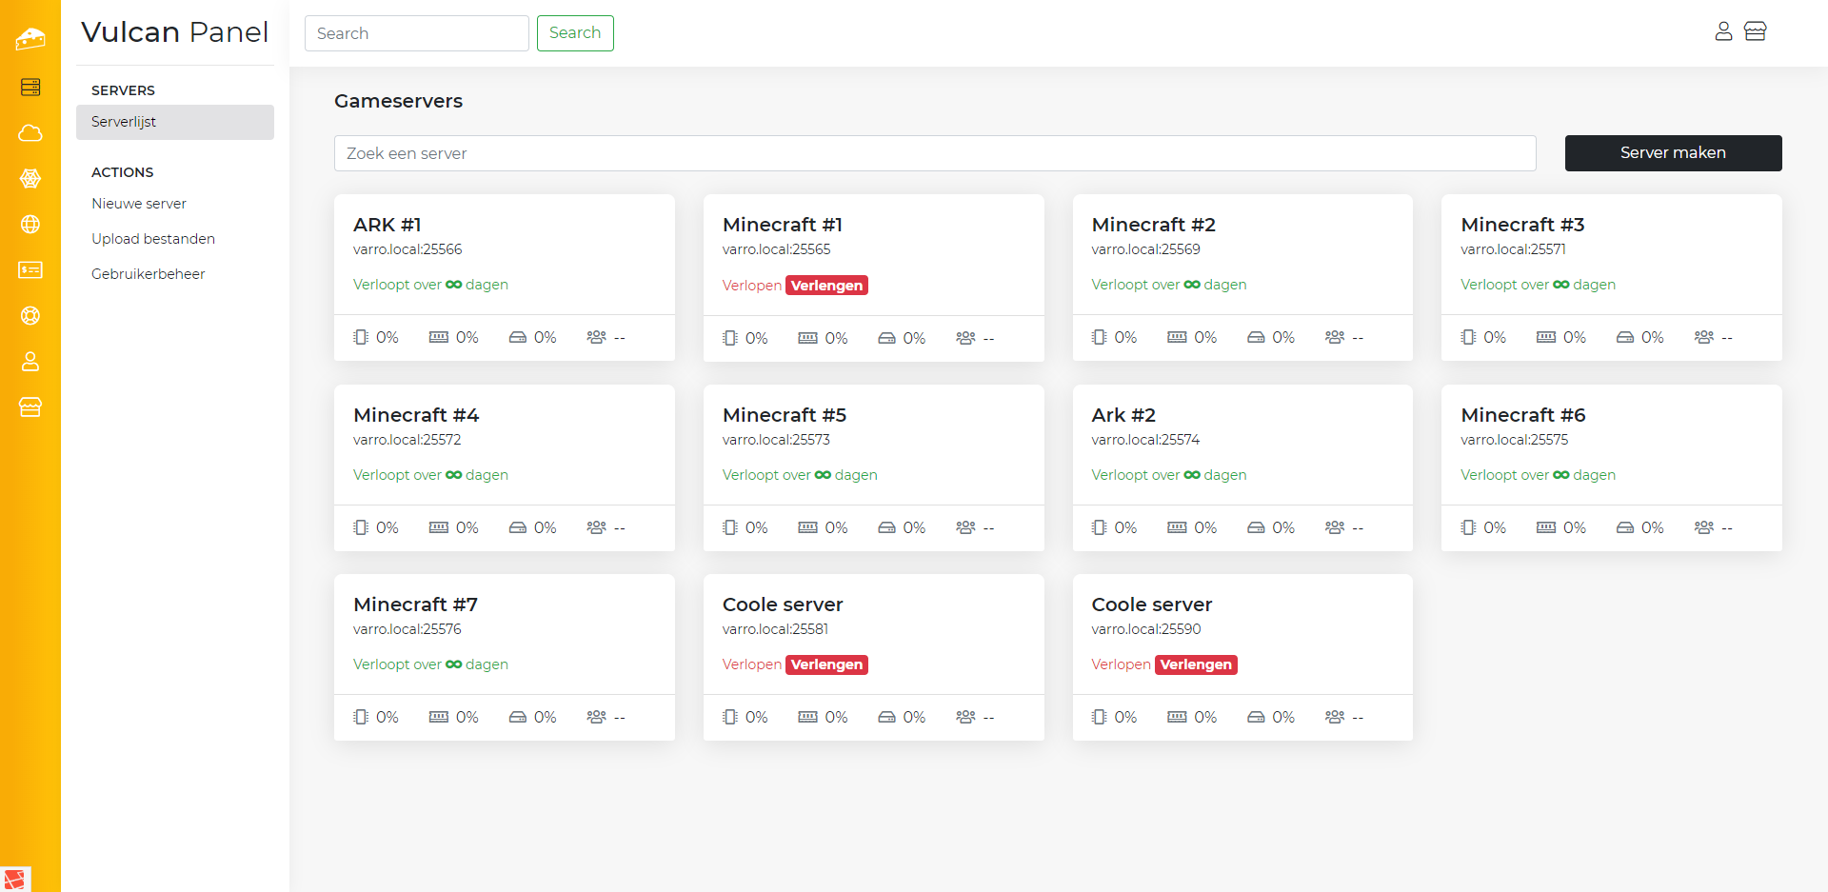Click the debug toolbar icon at bottom-left
The width and height of the screenshot is (1828, 892).
click(x=15, y=879)
